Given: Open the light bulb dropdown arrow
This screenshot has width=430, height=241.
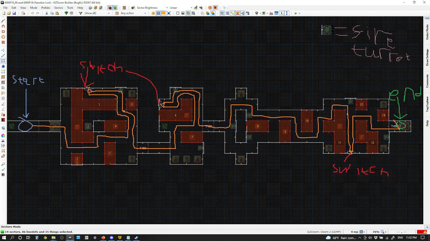Looking at the screenshot, I should pos(260,13).
